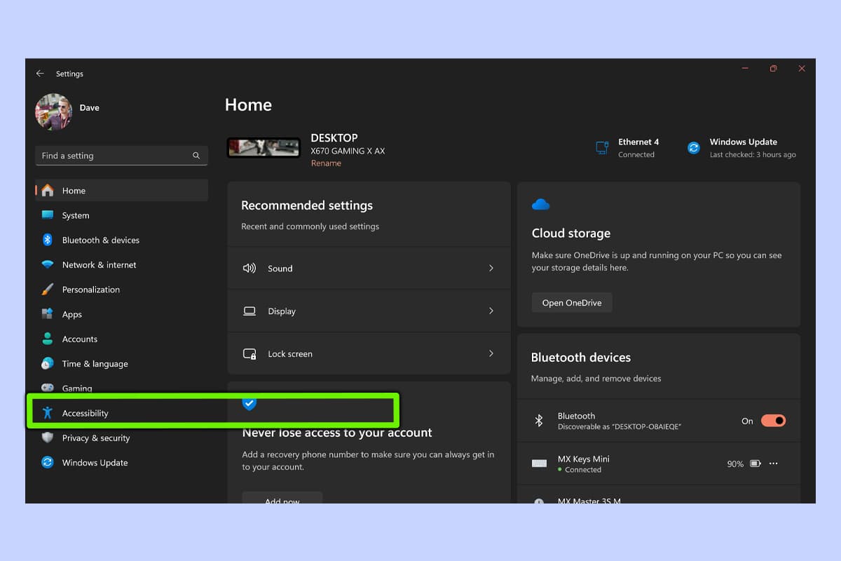This screenshot has height=561, width=841.
Task: Open MX Keys Mini options via ellipsis
Action: point(773,464)
